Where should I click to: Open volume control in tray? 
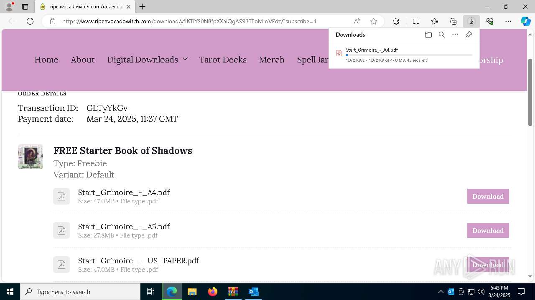pos(481,292)
